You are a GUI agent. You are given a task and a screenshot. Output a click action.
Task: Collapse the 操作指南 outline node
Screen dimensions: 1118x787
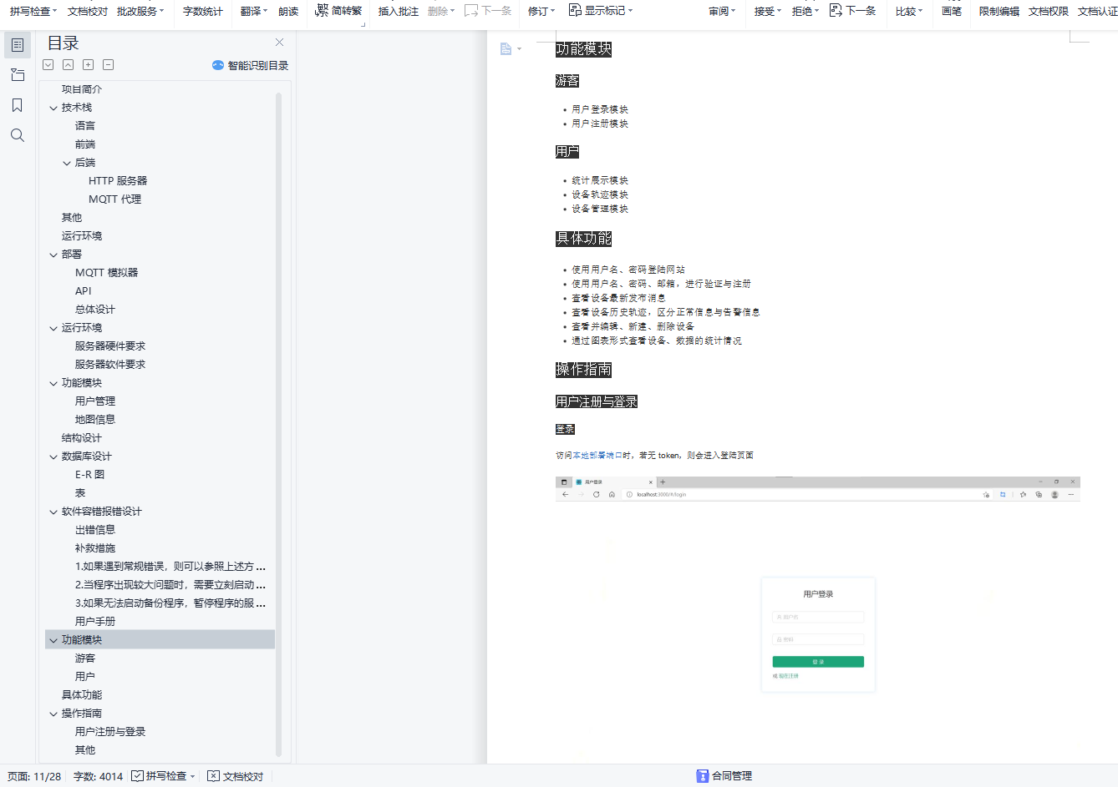(53, 714)
